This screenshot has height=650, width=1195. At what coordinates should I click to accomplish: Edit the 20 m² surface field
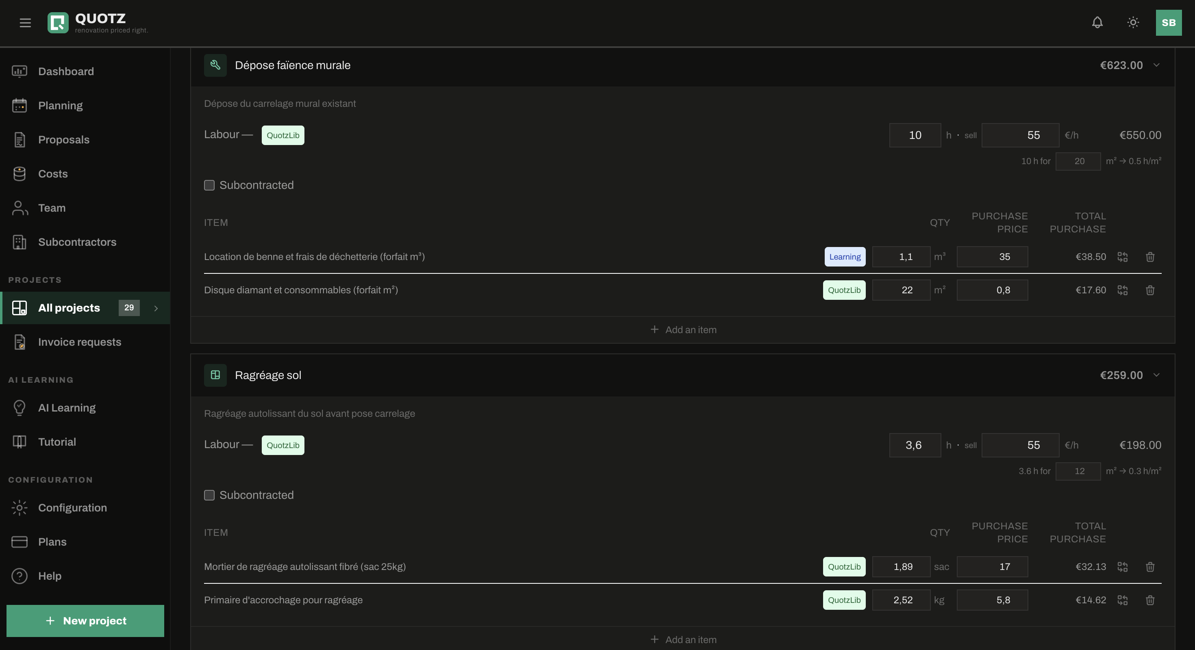(x=1078, y=161)
